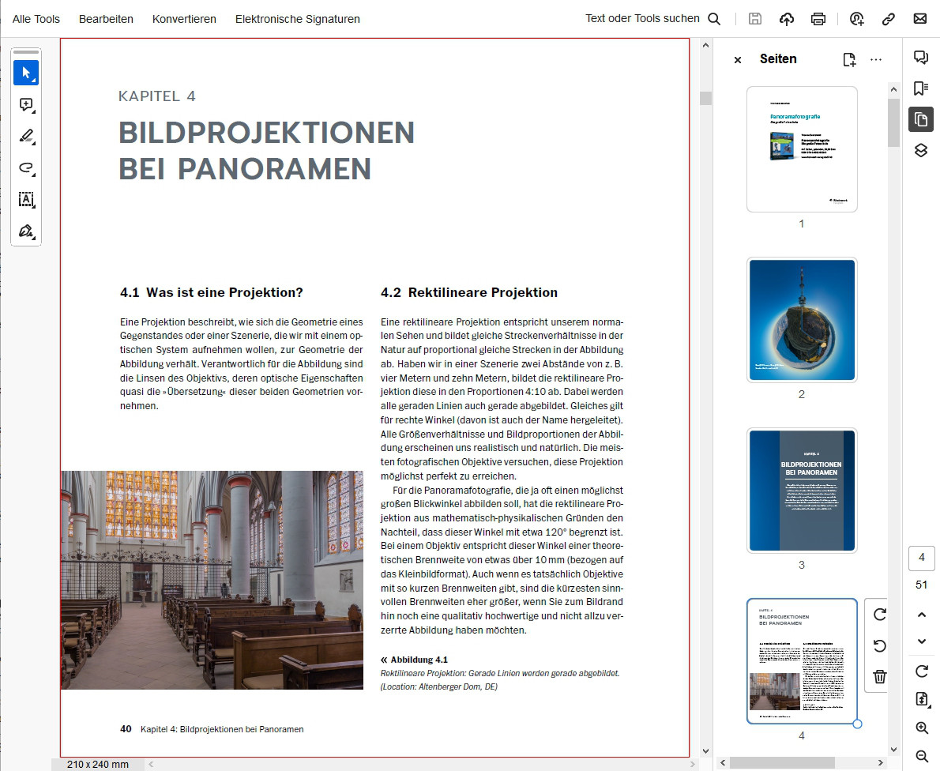Click thumbnails panel horizontal scrollbar

782,762
